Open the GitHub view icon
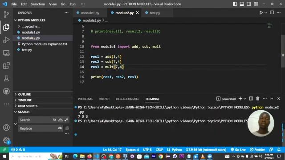 [6, 91]
